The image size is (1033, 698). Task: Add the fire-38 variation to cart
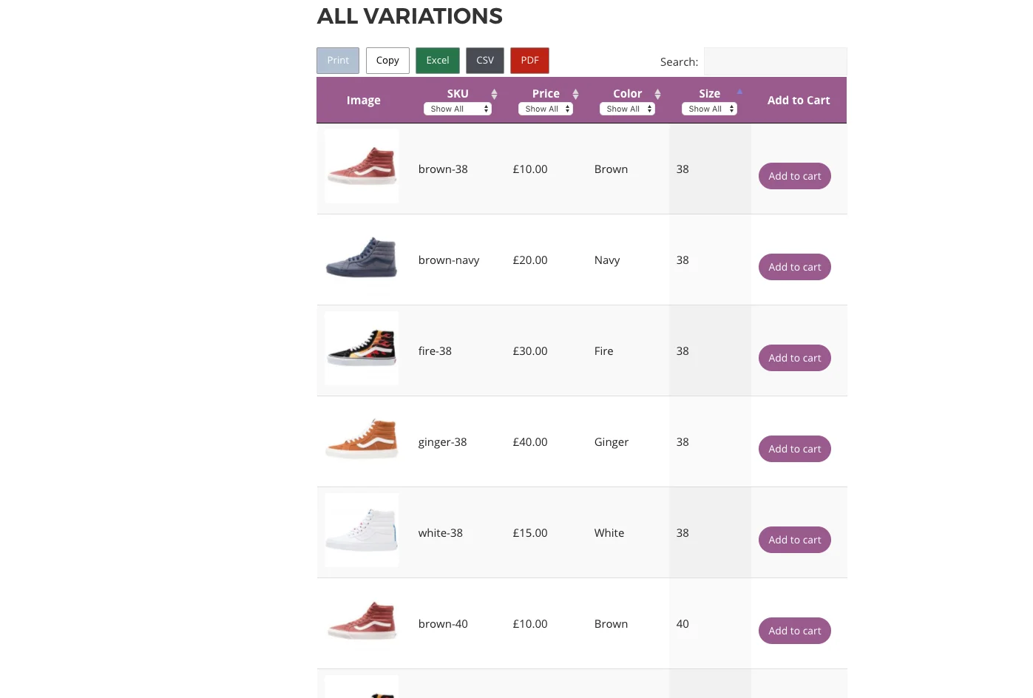794,357
